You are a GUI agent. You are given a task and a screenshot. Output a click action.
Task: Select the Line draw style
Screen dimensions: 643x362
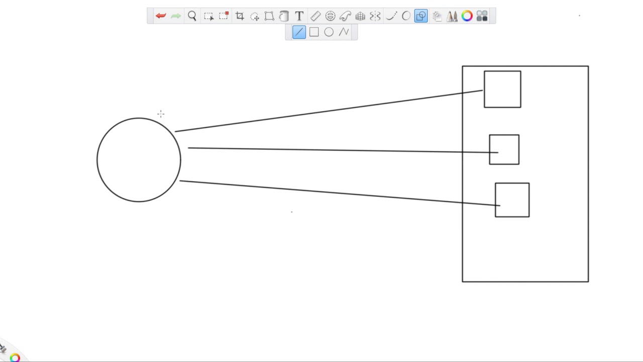tap(299, 32)
